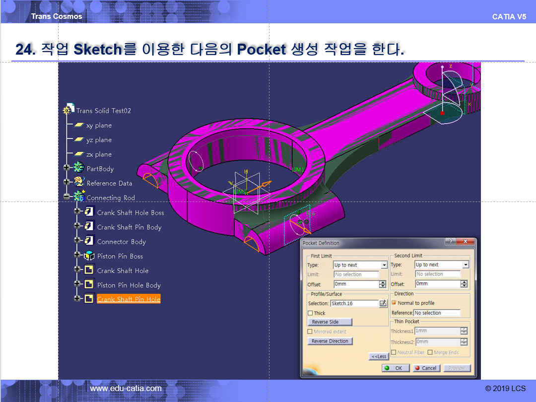Click the Reference Data icon in tree

[x=78, y=183]
